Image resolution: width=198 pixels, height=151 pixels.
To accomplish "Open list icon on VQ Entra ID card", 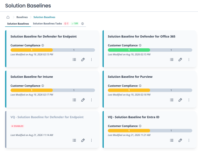I will tap(172, 140).
